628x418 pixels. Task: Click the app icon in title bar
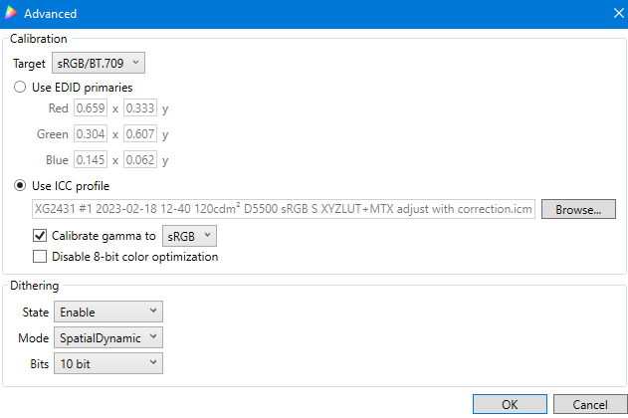[x=11, y=14]
